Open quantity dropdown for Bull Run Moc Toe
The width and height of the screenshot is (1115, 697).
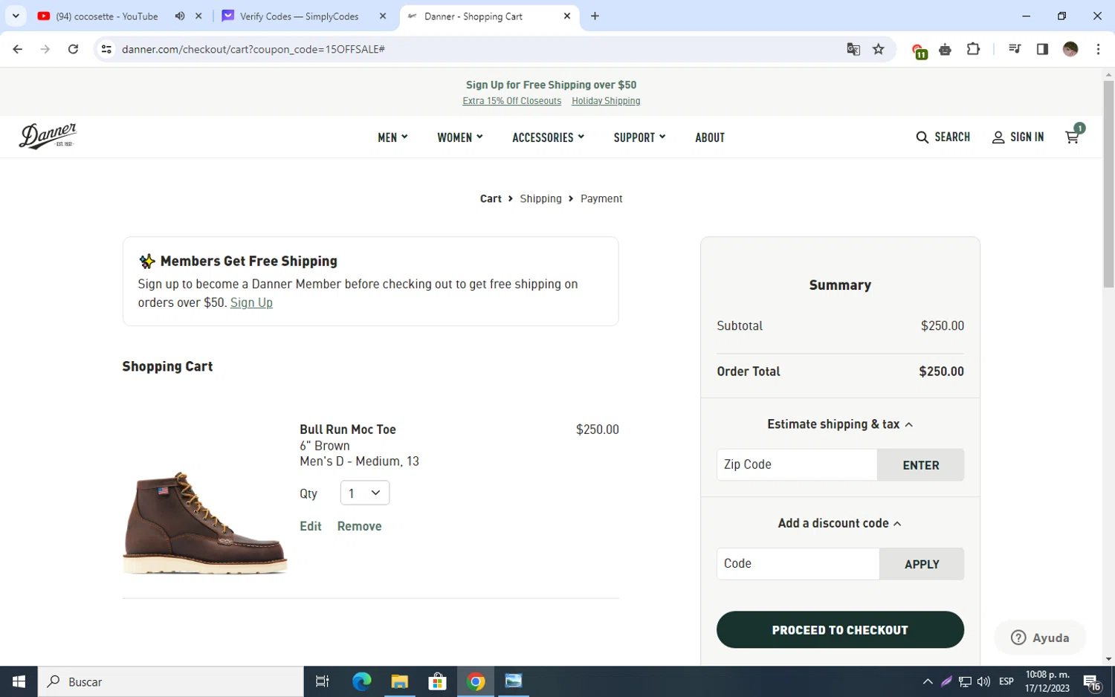364,493
